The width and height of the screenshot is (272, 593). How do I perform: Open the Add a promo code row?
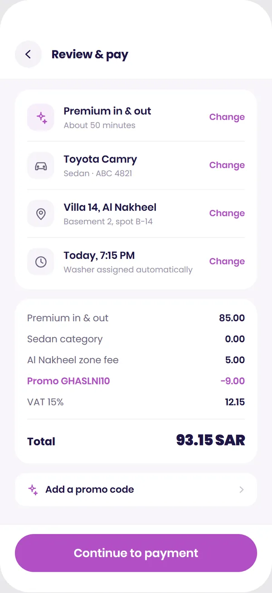coord(136,489)
